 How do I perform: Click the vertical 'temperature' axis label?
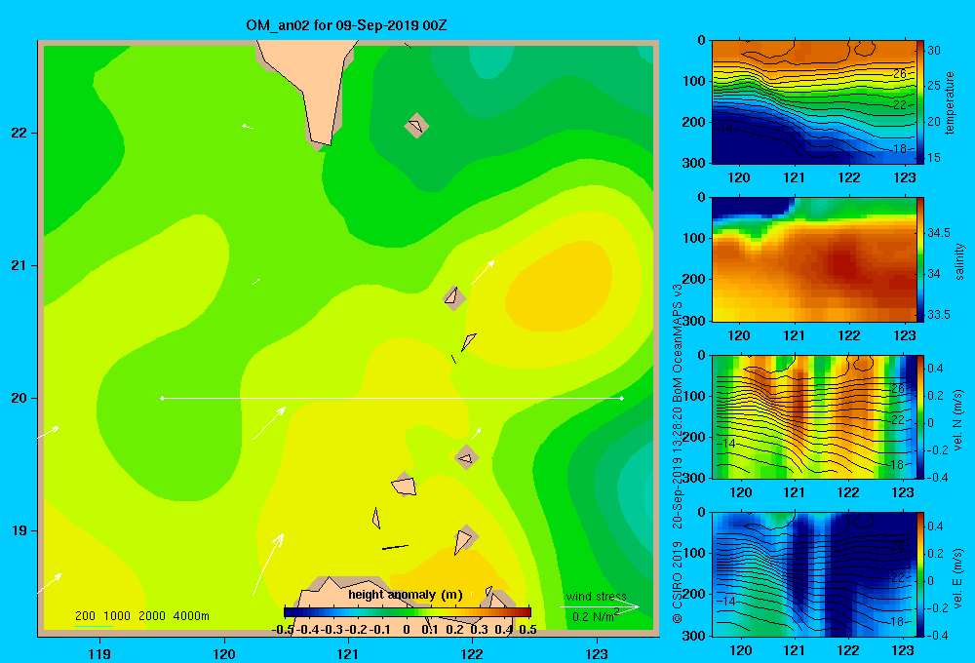950,102
